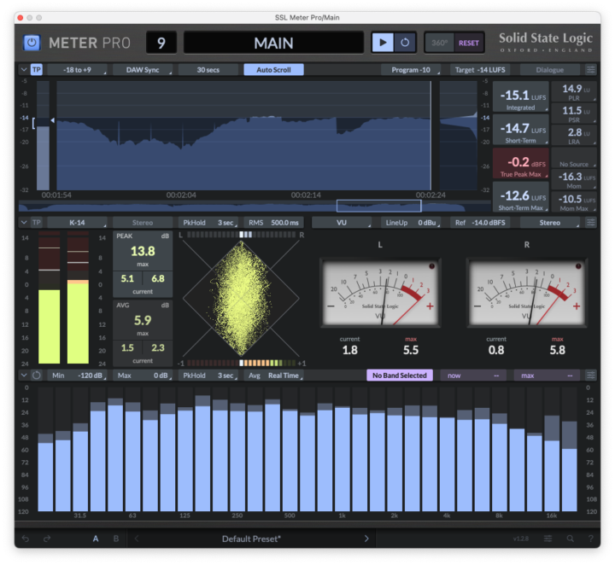615x565 pixels.
Task: Toggle Auto Scroll
Action: (x=273, y=70)
